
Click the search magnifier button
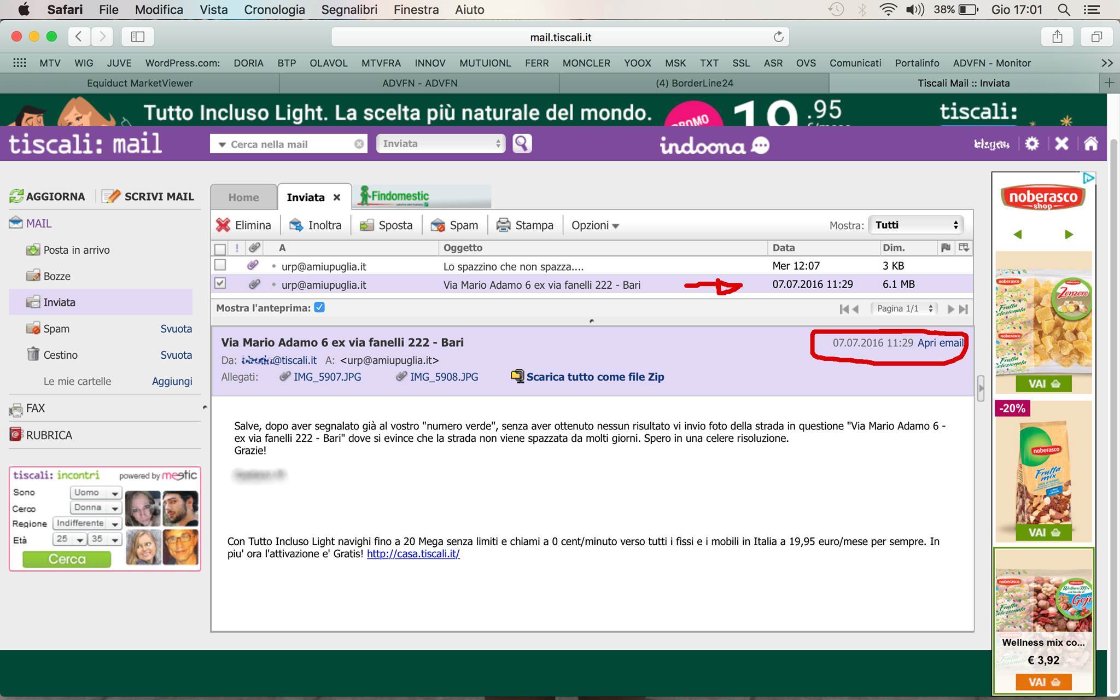[522, 144]
